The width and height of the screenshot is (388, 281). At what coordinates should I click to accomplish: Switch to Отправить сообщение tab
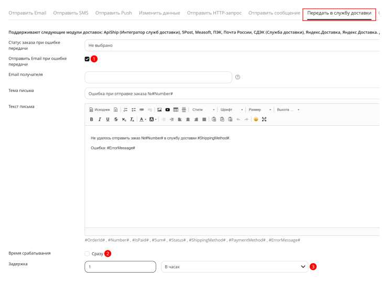point(274,13)
